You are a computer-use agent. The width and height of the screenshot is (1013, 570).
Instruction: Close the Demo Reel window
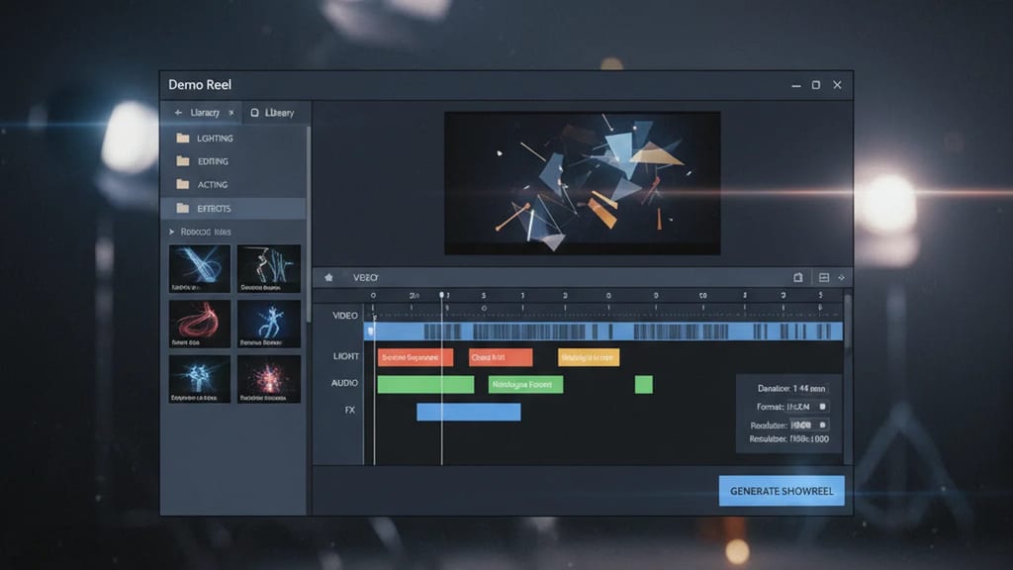(x=837, y=85)
